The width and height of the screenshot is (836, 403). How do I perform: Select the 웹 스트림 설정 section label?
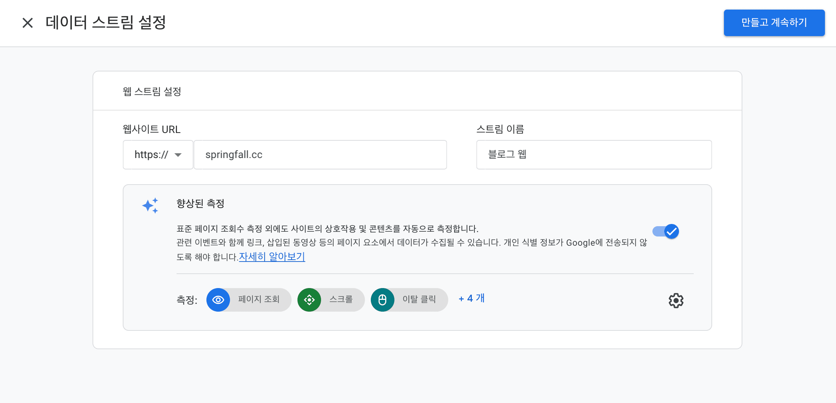(151, 92)
